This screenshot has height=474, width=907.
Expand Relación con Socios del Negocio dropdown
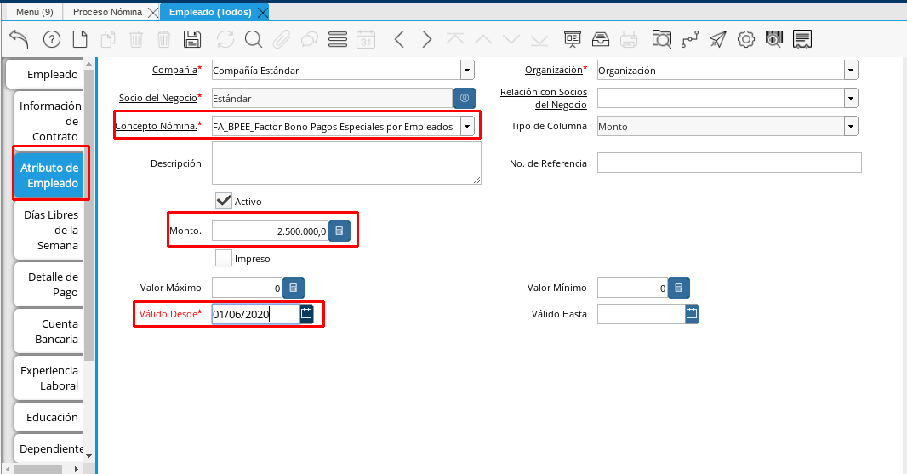click(851, 99)
